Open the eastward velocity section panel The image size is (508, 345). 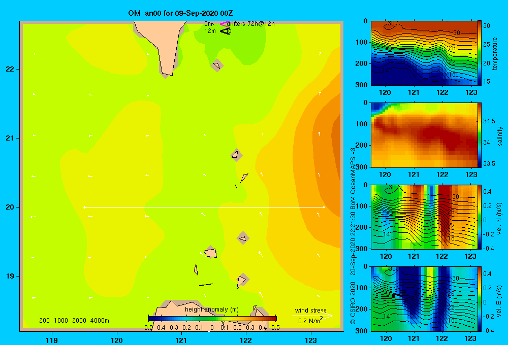coord(424,299)
